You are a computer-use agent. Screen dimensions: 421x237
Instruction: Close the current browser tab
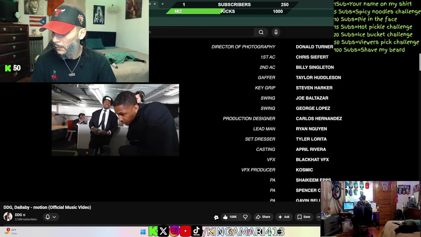[x=155, y=4]
